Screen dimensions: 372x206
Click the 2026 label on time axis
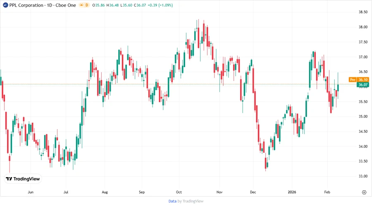point(292,192)
